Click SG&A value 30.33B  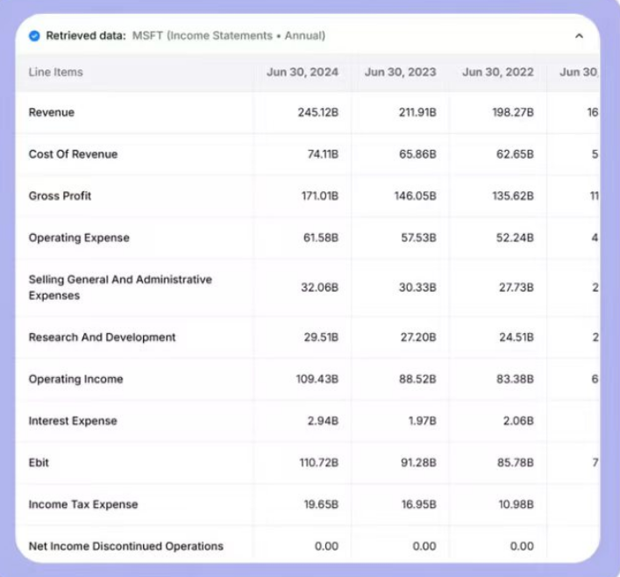[x=417, y=288]
